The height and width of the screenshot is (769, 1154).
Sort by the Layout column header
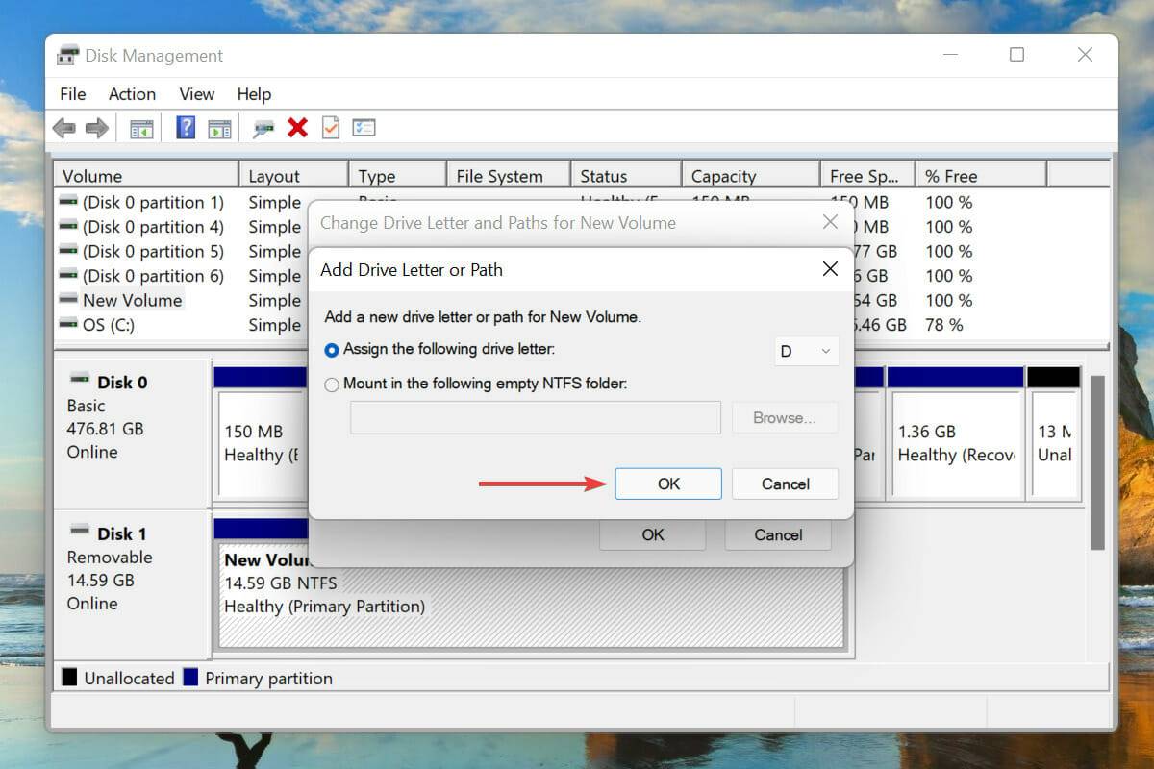[x=293, y=176]
